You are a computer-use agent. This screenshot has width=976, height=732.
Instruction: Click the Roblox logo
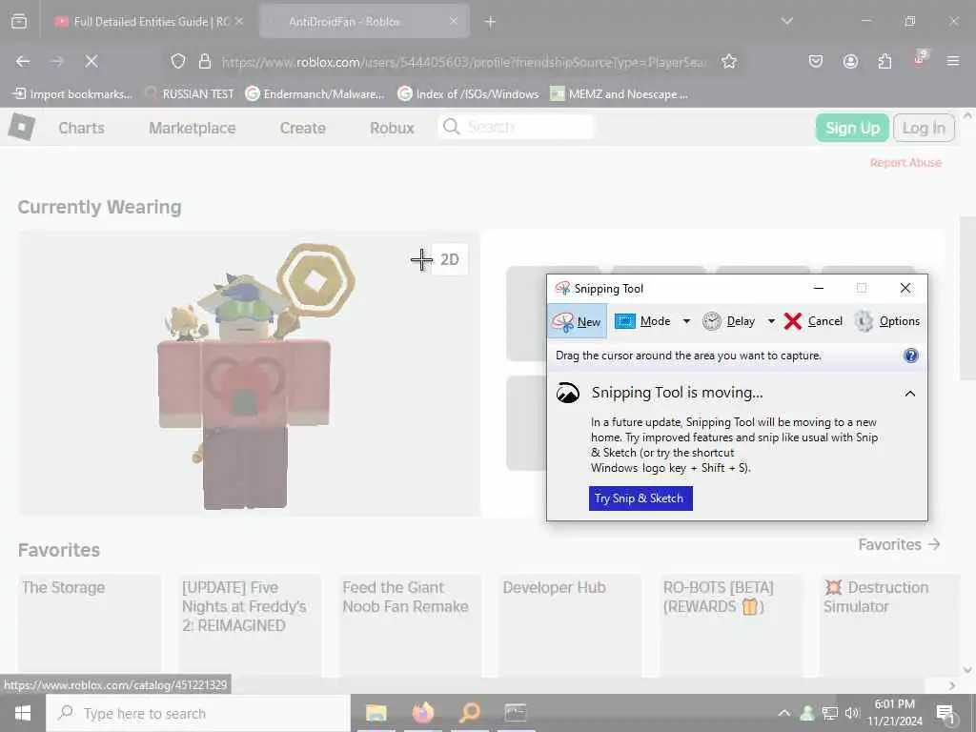(22, 127)
